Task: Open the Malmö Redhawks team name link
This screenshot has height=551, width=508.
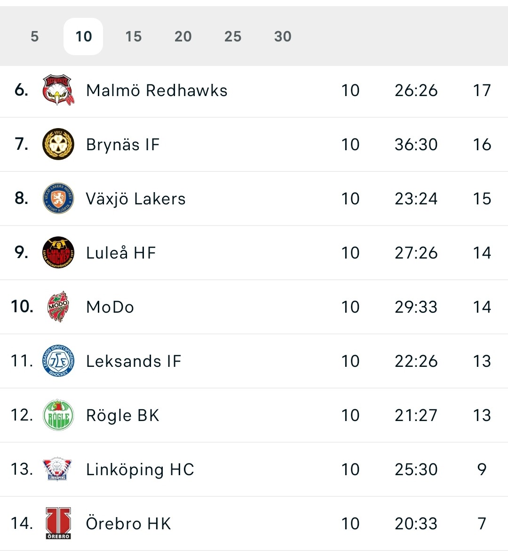Action: [x=157, y=90]
